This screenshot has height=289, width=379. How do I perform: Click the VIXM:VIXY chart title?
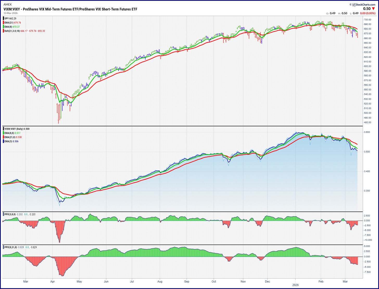(70, 9)
